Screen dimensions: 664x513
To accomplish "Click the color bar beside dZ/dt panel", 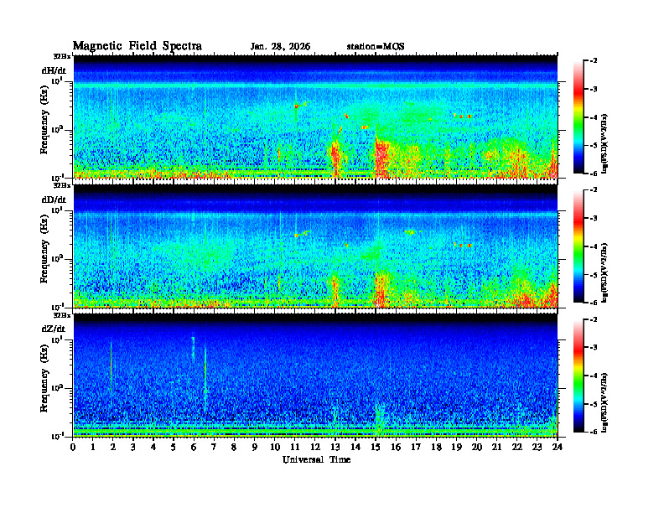I will [578, 376].
